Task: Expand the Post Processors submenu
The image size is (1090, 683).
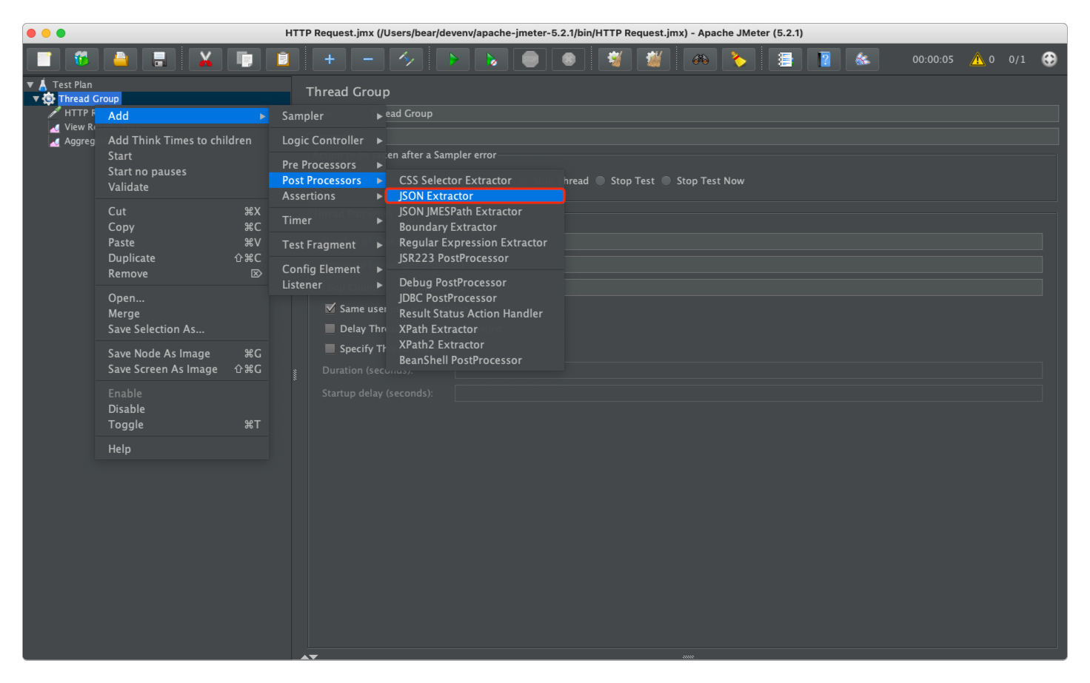Action: click(x=328, y=181)
